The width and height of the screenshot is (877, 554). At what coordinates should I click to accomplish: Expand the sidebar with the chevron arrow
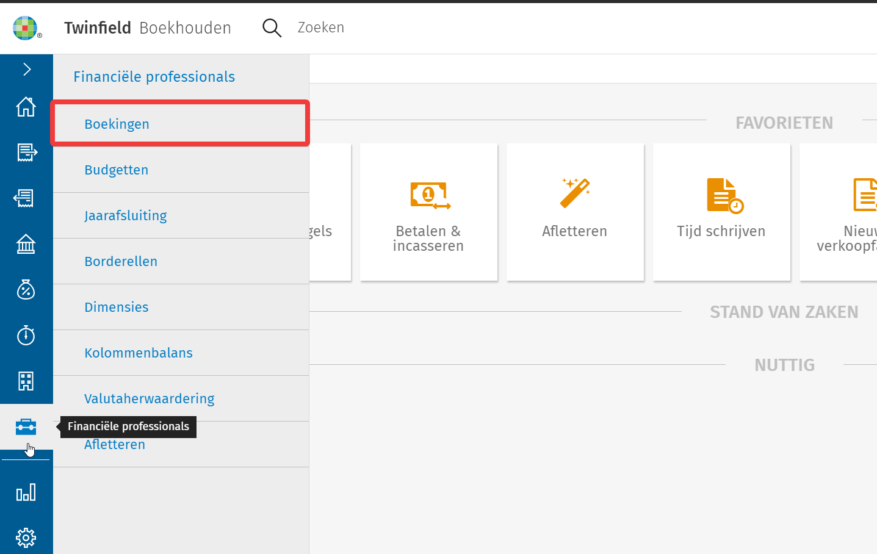26,70
